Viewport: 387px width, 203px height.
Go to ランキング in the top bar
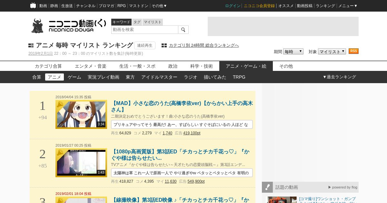tap(325, 6)
